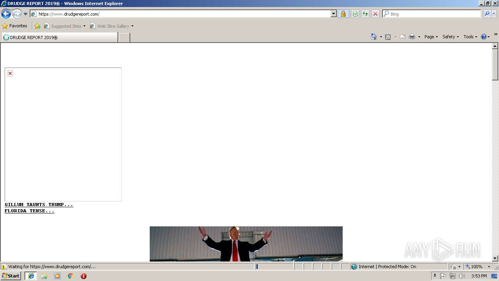Open network status tray icon

(x=453, y=276)
